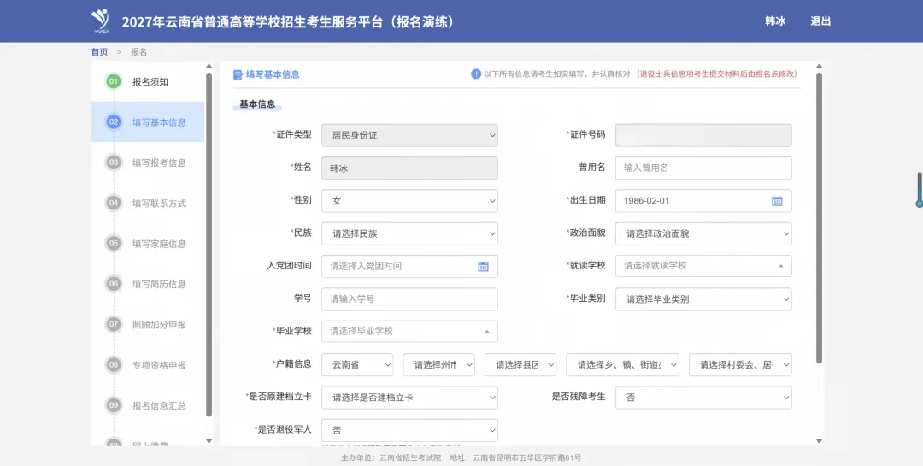Open 报名信息汇总 step
This screenshot has height=466, width=923.
point(148,404)
